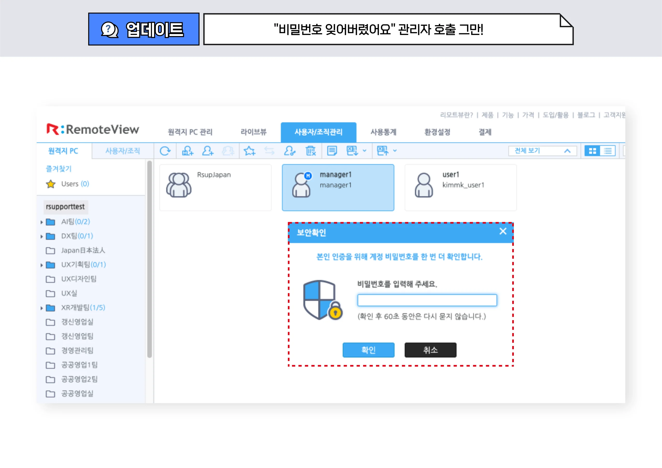Click the add favorite star icon
Viewport: 662px width, 468px height.
pyautogui.click(x=249, y=150)
